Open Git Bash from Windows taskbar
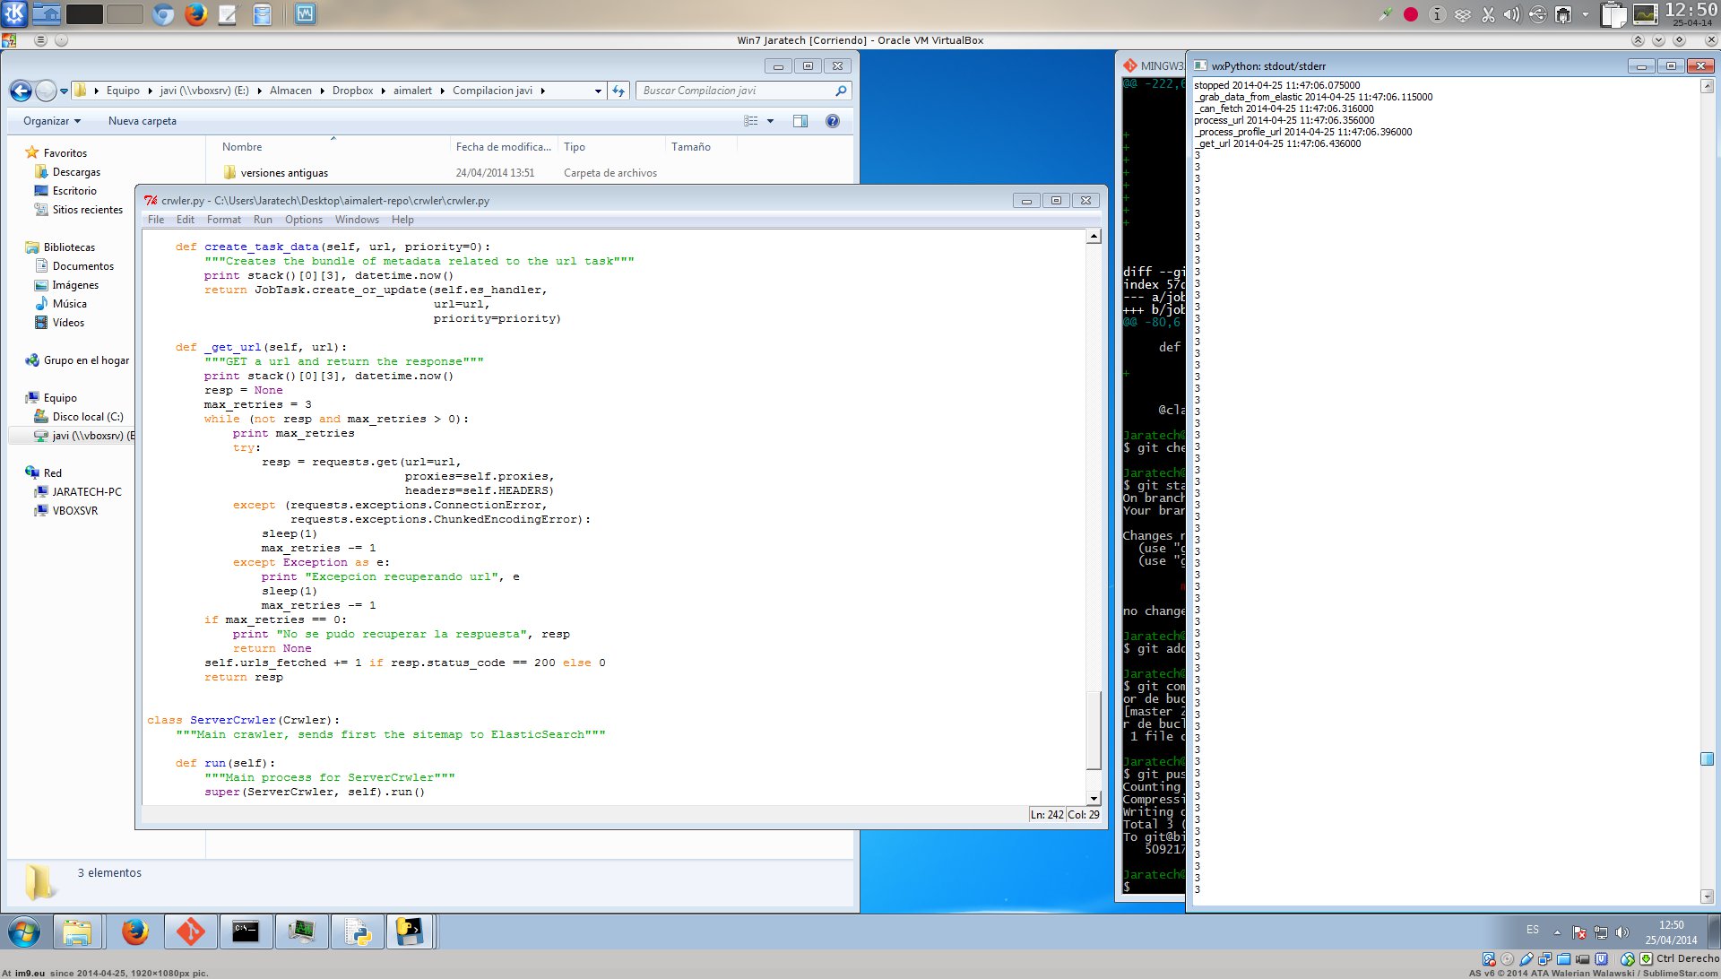 tap(190, 931)
